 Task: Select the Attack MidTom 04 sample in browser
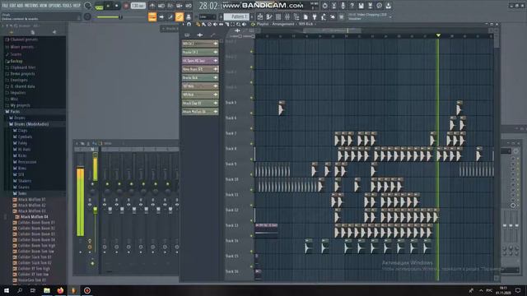coord(34,217)
